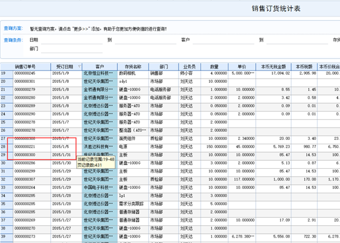
Task: Click the 本币无税金额 column header
Action: coord(274,66)
